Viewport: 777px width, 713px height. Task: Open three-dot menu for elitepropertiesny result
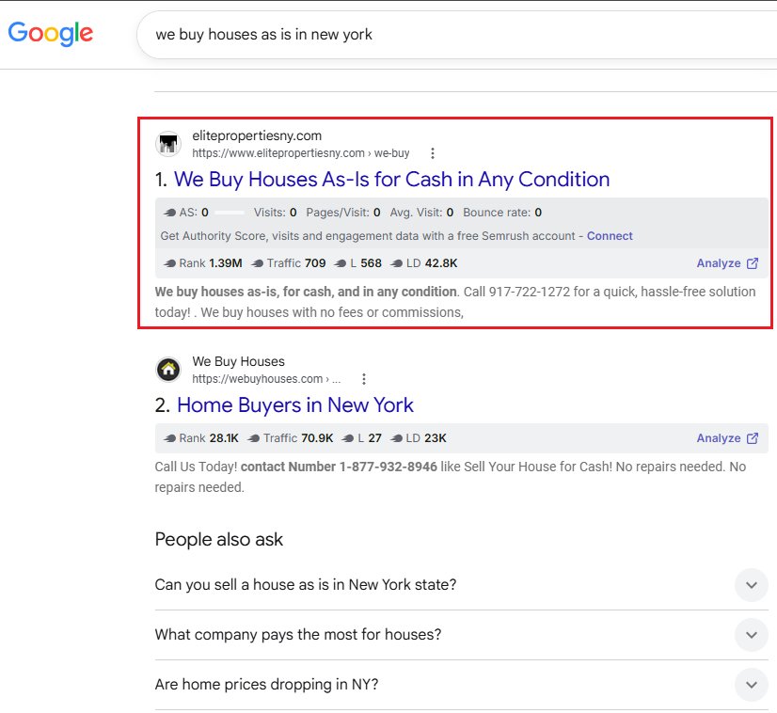pyautogui.click(x=433, y=153)
